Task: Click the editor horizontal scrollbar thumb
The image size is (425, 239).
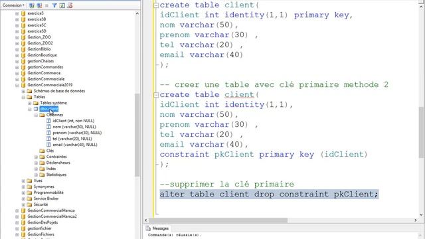Action: pyautogui.click(x=218, y=220)
